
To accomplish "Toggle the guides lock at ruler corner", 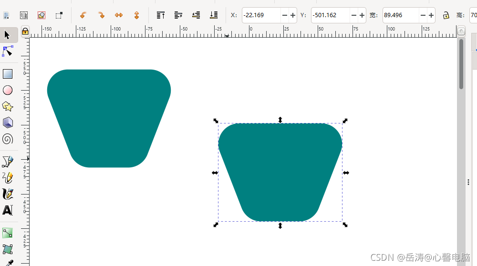I will (25, 31).
